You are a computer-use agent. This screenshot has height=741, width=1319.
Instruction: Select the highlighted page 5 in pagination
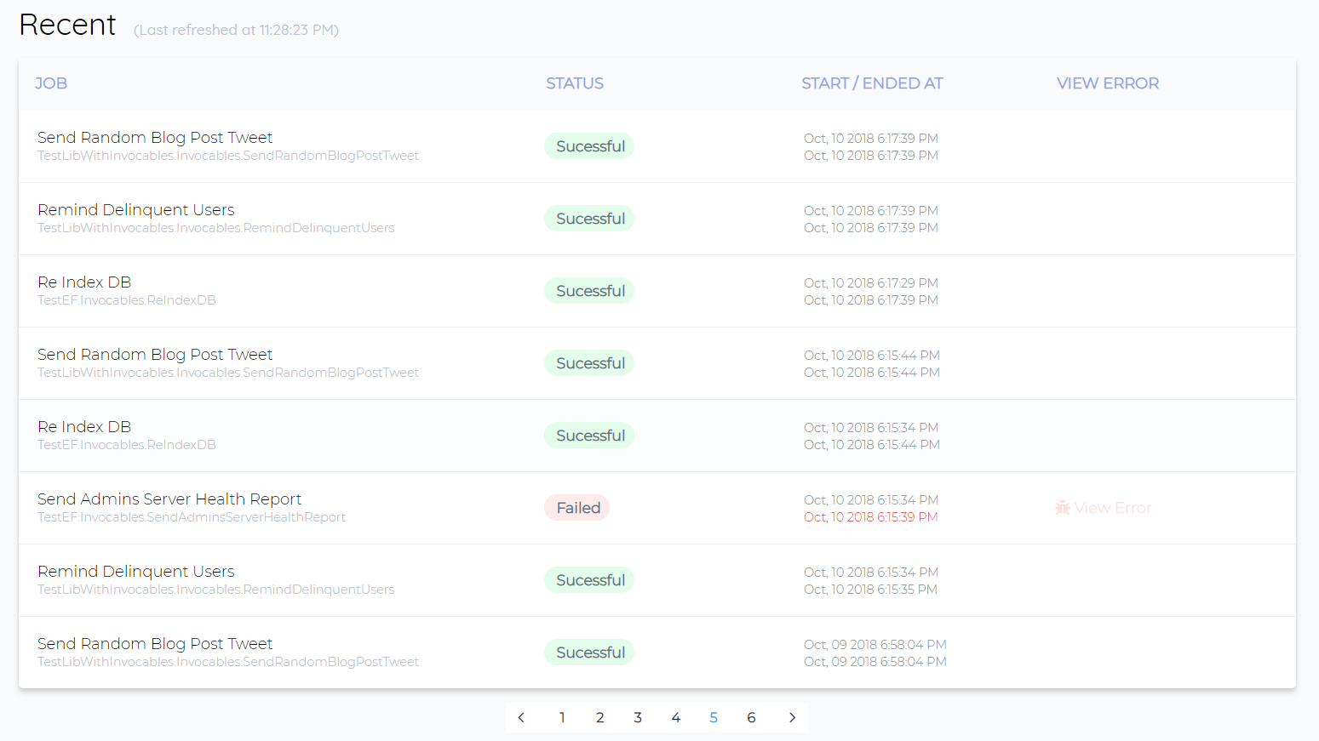click(714, 717)
